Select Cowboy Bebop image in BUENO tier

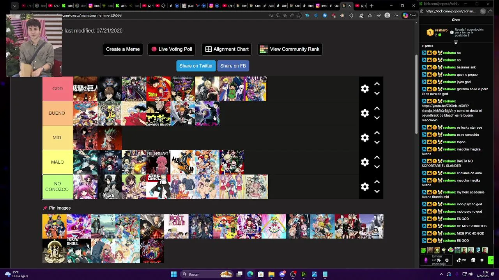(158, 113)
